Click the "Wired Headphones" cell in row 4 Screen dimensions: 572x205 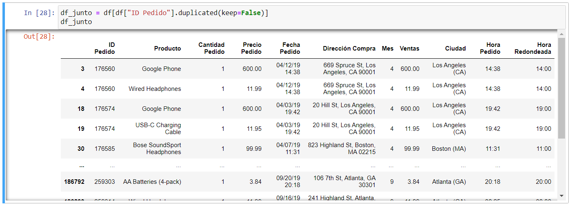coord(155,89)
